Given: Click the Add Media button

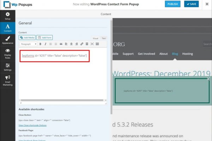Looking at the screenshot, I should coord(27,37).
